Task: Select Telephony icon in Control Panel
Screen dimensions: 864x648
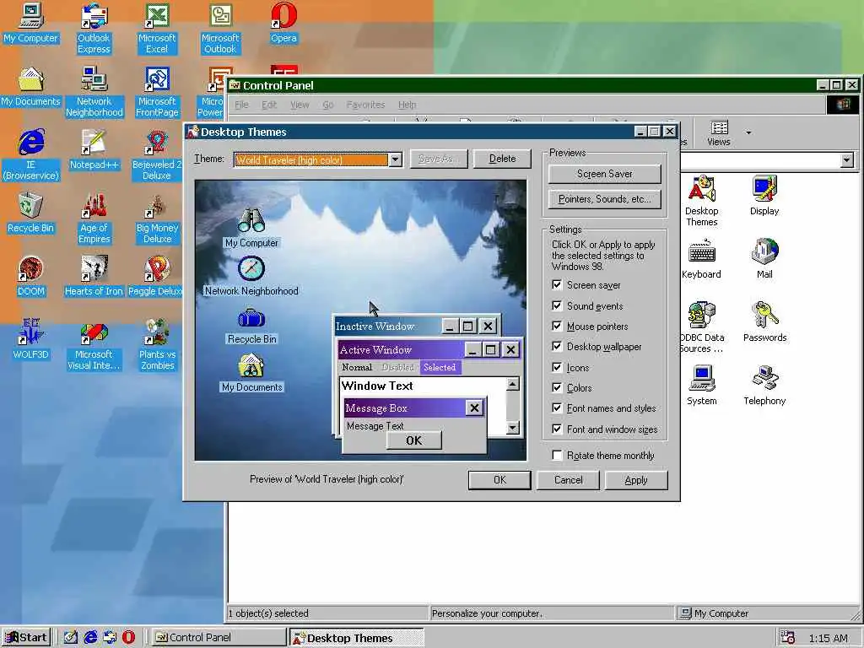Action: coord(764,386)
